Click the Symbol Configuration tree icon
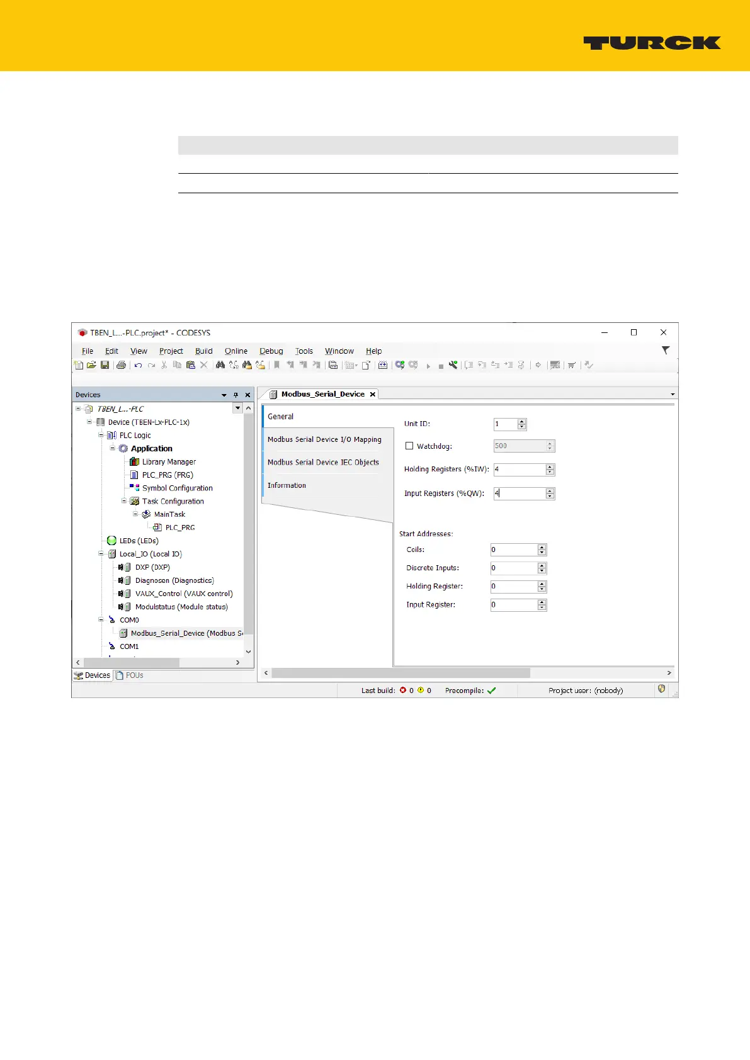Image resolution: width=750 pixels, height=1060 pixels. (x=134, y=488)
